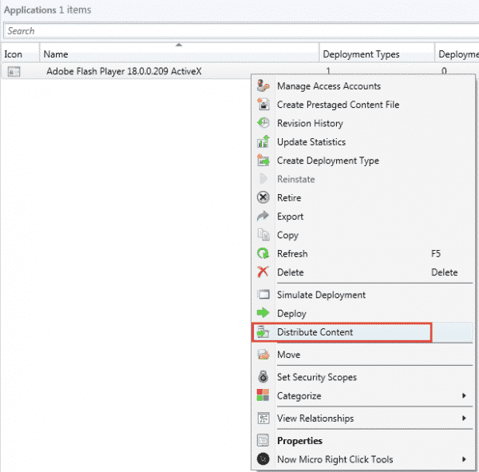Screen dimensions: 479x472
Task: Choose Create Deployment Type menu entry
Action: tap(327, 161)
